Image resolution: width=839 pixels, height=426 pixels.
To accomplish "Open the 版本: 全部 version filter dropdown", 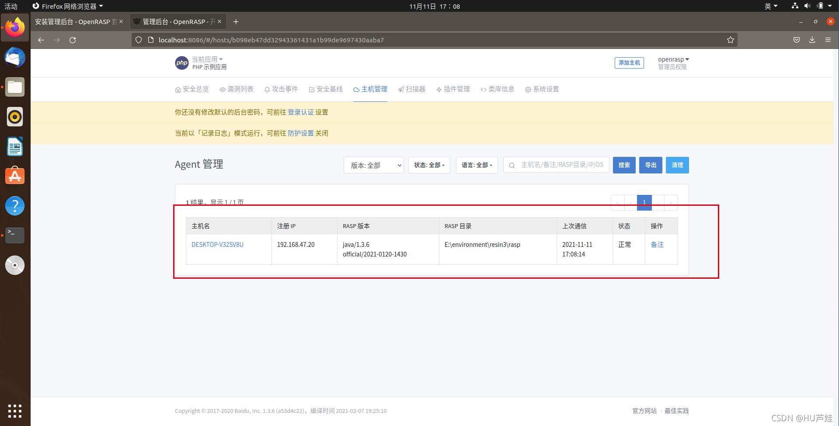I will (373, 165).
